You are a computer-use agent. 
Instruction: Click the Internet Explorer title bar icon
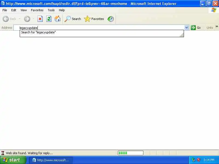(x=3, y=3)
